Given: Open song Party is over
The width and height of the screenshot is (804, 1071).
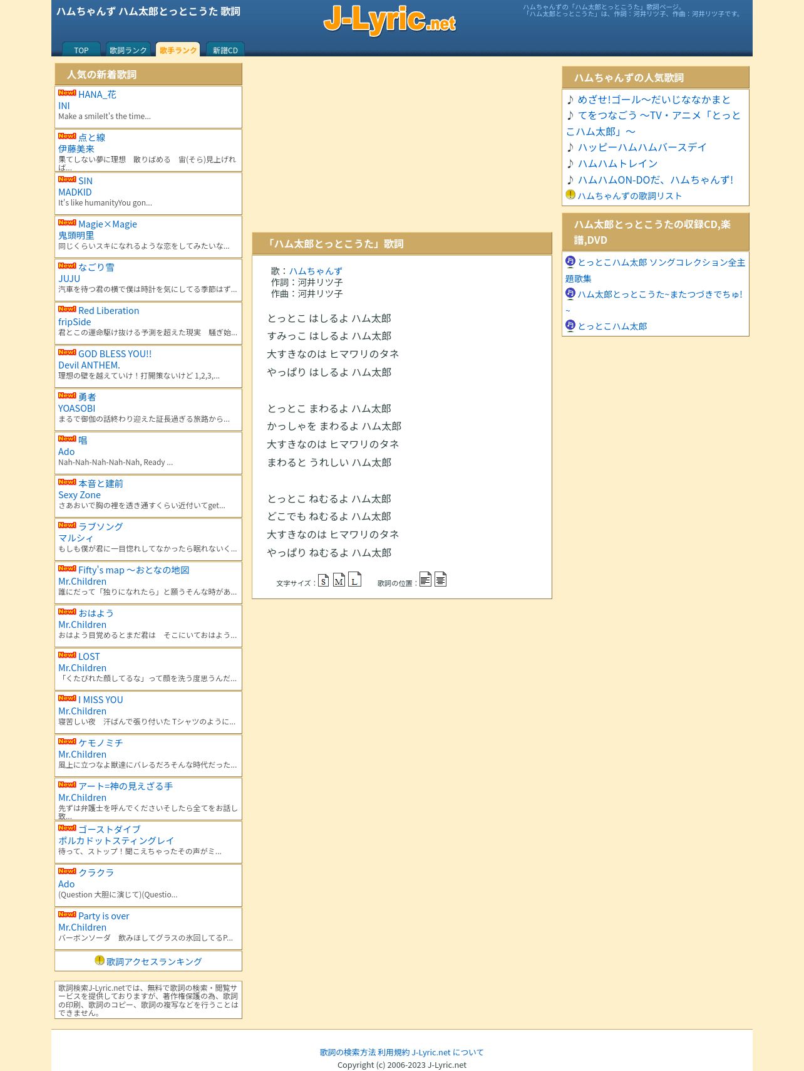Looking at the screenshot, I should 104,916.
